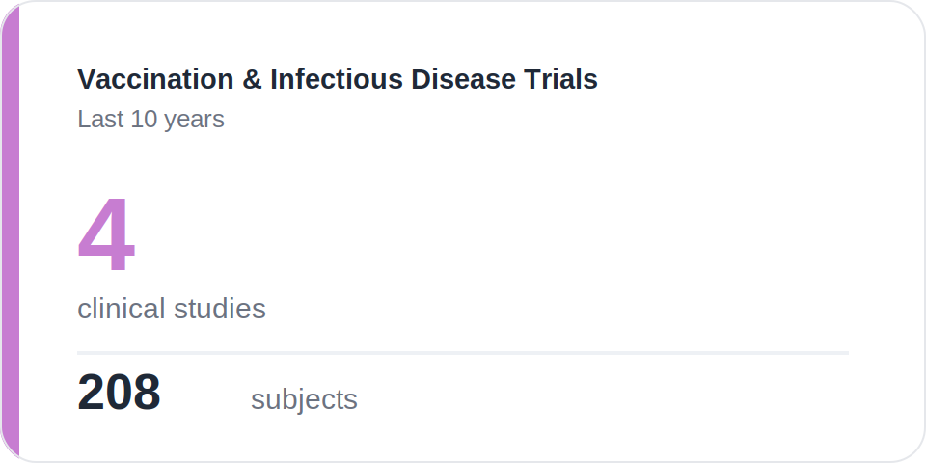Image resolution: width=926 pixels, height=463 pixels.
Task: Click the word 'clinical' under the 4
Action: click(x=122, y=309)
